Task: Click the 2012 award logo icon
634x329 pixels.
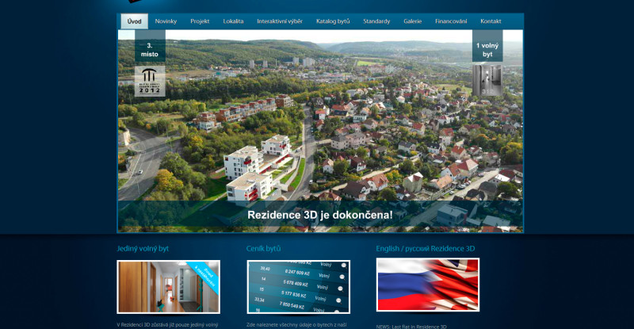Action: (x=150, y=82)
